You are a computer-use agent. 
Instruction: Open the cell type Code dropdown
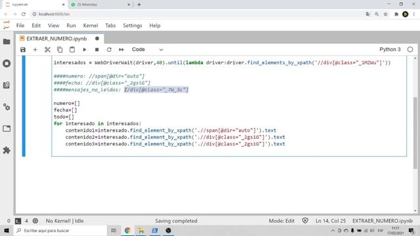pyautogui.click(x=147, y=50)
